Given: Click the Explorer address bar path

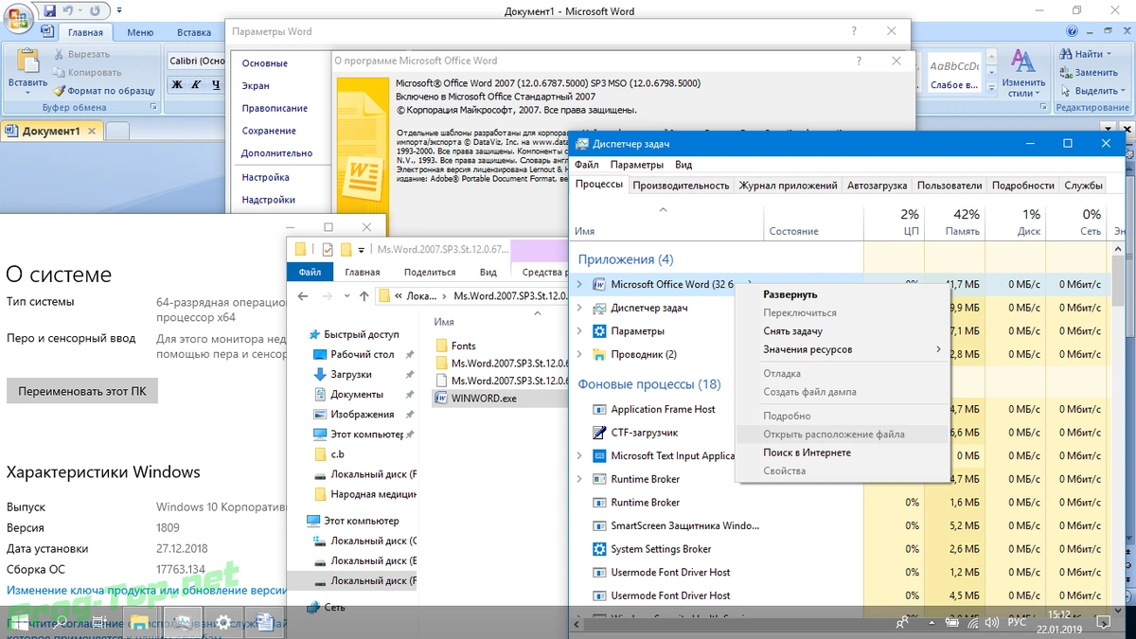Looking at the screenshot, I should 473,296.
